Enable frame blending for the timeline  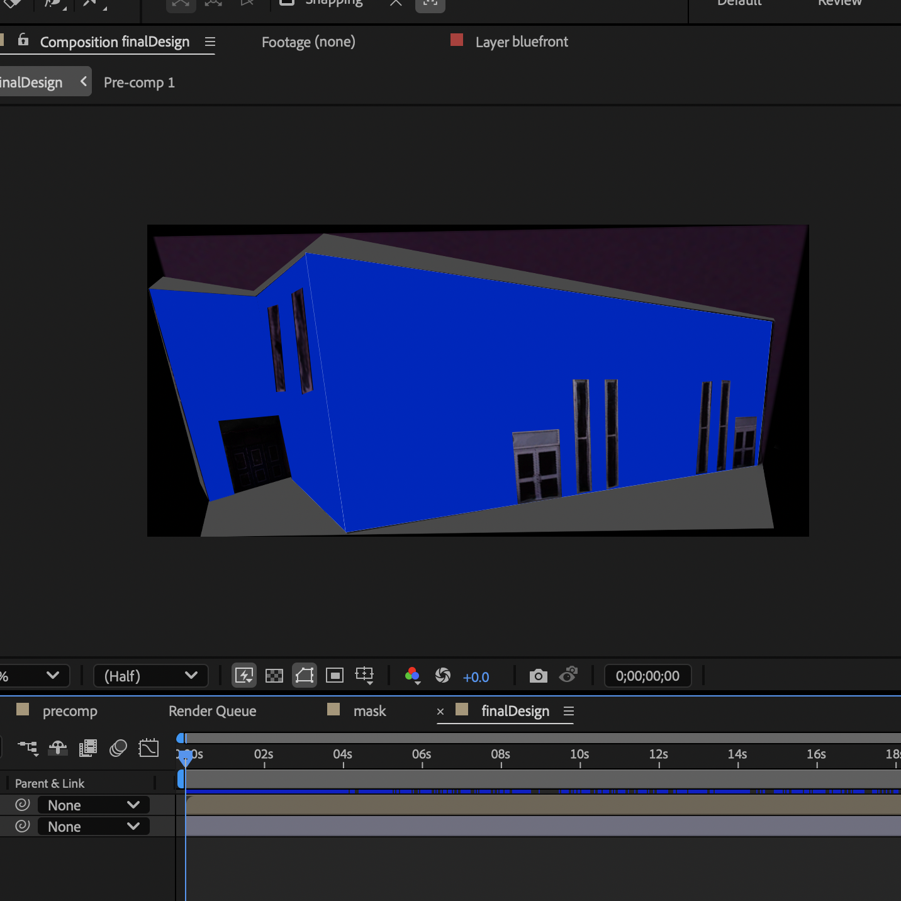tap(87, 747)
